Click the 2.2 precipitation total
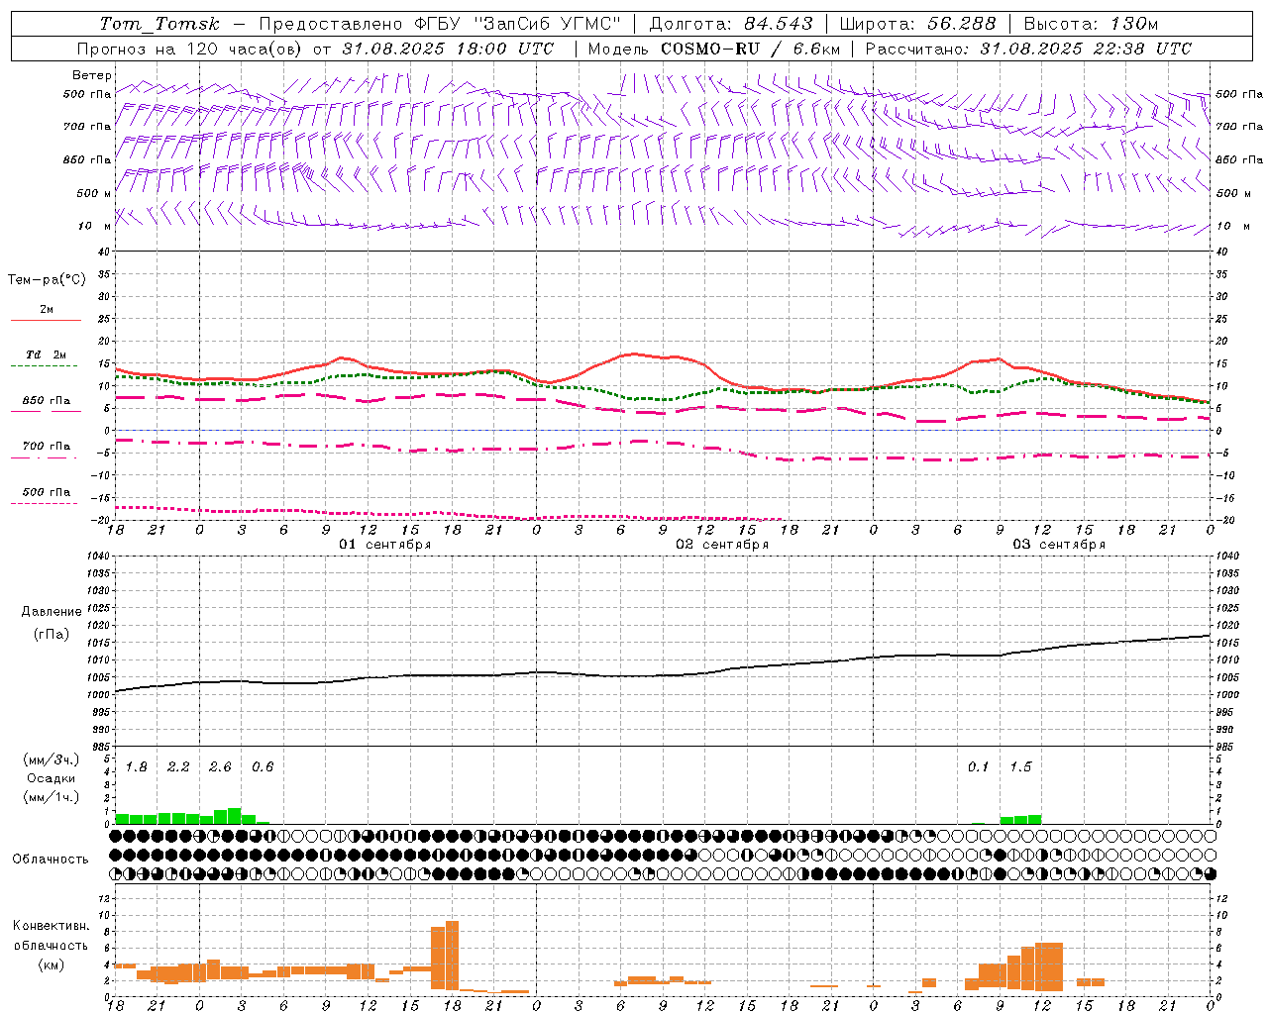 pos(178,767)
